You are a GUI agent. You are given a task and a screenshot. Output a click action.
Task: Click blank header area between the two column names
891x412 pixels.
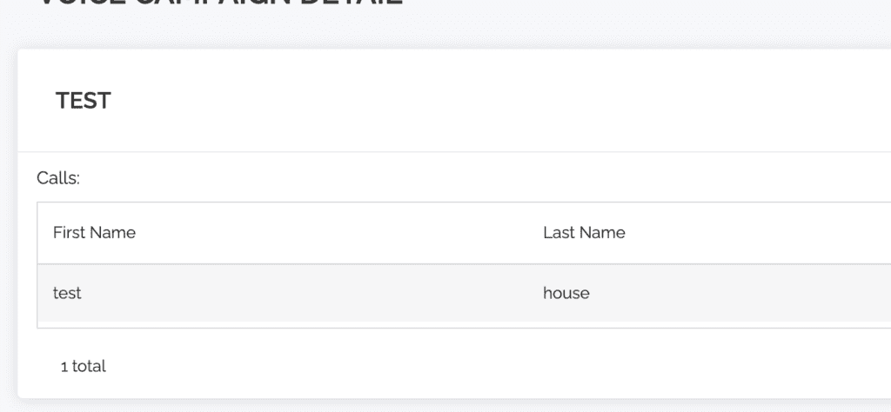click(x=339, y=233)
